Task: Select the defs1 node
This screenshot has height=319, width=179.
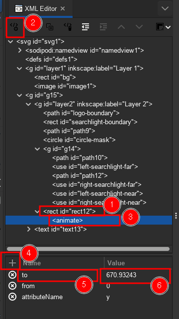Action: click(51, 60)
